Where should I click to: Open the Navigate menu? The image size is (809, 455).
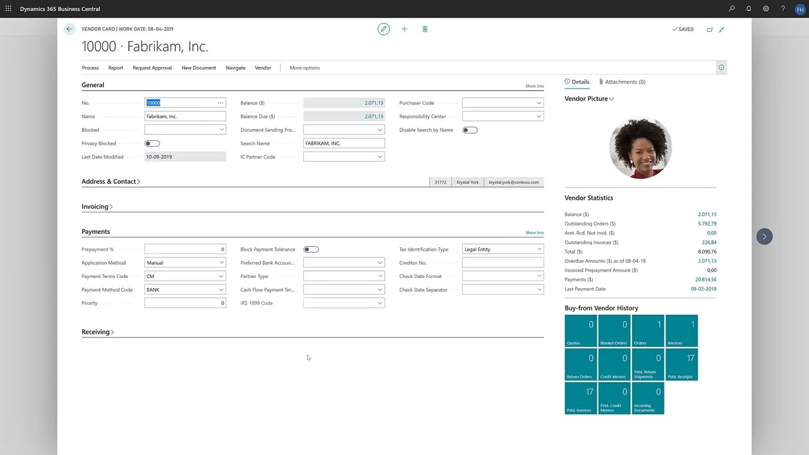(235, 68)
